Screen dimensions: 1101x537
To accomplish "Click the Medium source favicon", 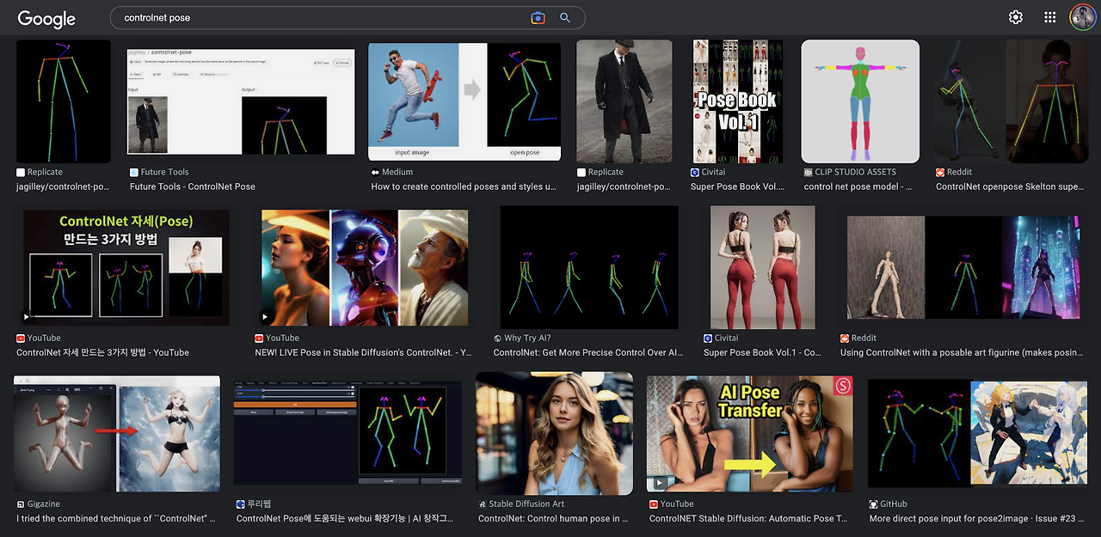I will click(376, 173).
